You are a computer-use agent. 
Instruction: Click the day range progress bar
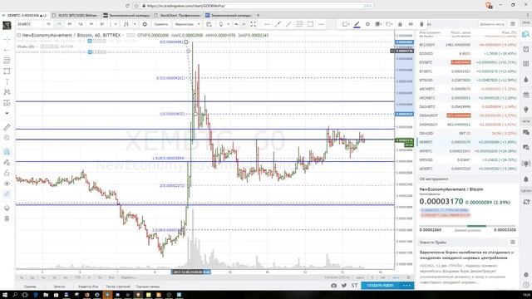pos(467,226)
